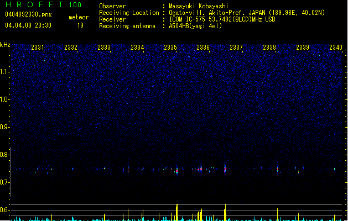This screenshot has width=348, height=221.
Task: Click the Receiving Location label
Action: (129, 13)
